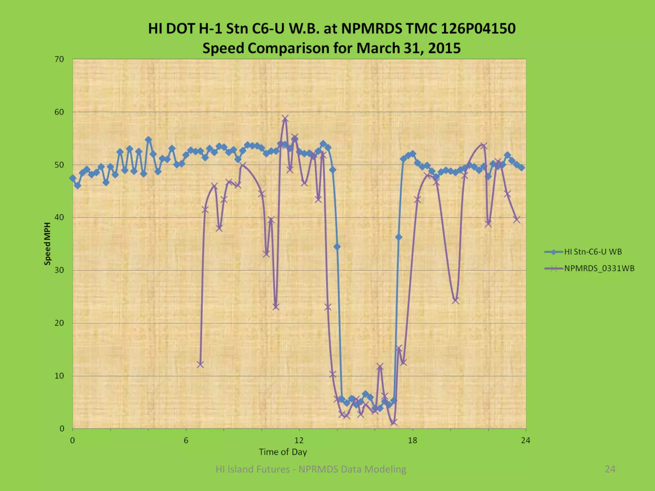
Task: Click the 12 label on the time axis
Action: tap(299, 440)
